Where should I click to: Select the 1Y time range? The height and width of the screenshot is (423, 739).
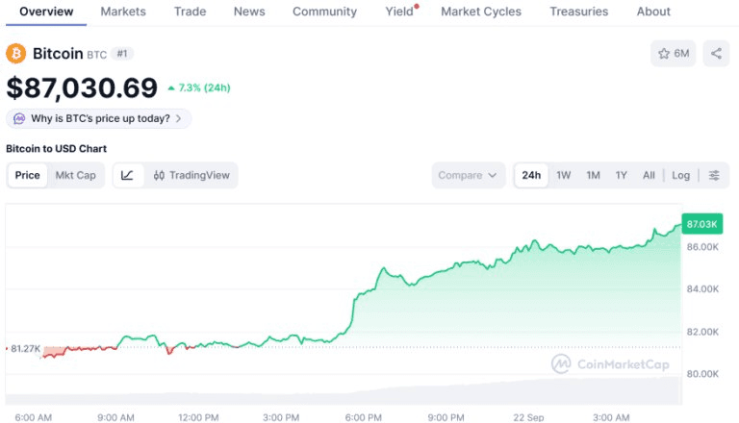[x=622, y=175]
